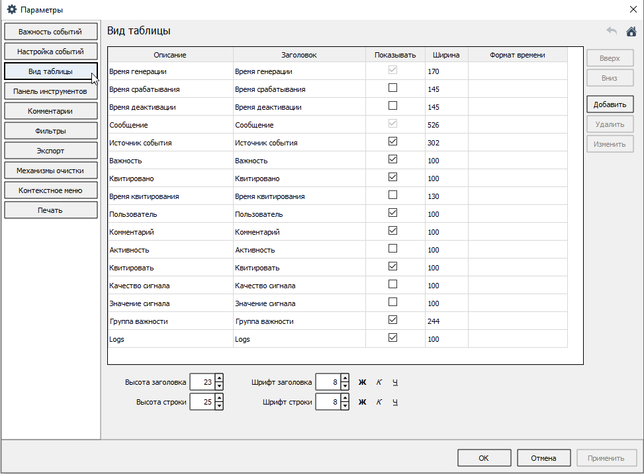
Task: Click the Шрифт строки size field
Action: pos(328,402)
